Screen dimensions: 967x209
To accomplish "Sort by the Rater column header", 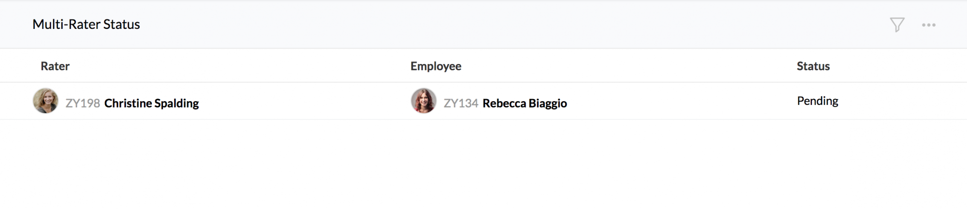I will click(x=55, y=66).
